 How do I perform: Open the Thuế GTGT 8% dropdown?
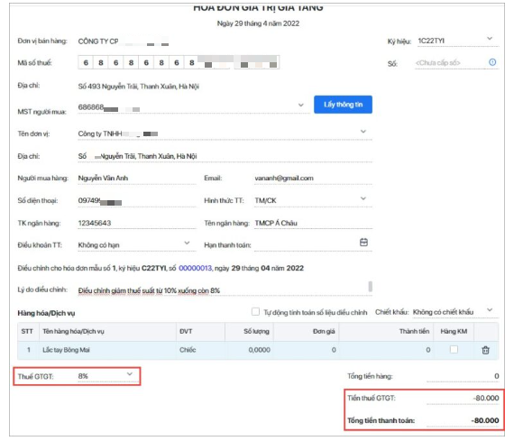tap(130, 374)
